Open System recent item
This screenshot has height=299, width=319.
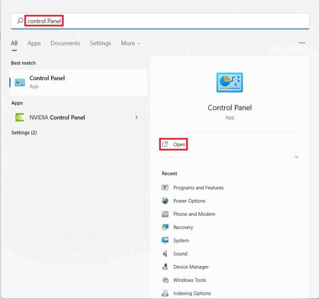175,240
